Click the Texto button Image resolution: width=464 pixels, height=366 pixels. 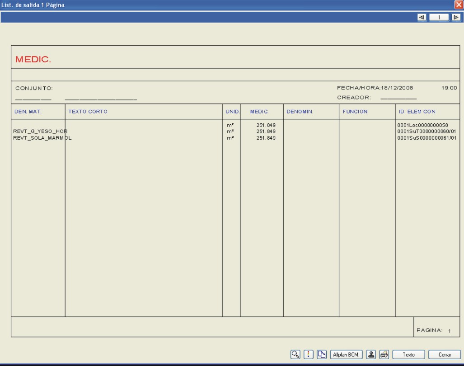coord(409,354)
